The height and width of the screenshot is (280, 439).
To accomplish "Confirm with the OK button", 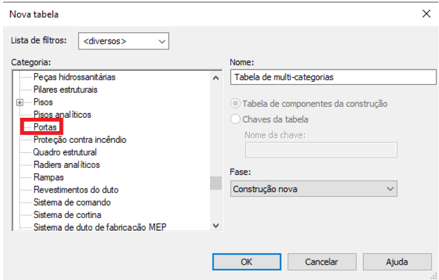I will click(x=247, y=262).
